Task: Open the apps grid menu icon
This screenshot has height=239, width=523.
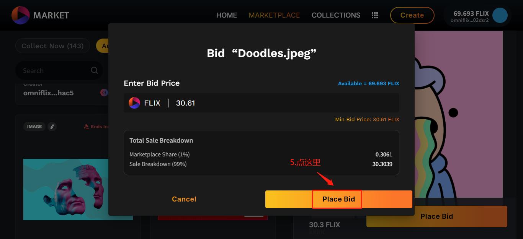Action: [375, 15]
